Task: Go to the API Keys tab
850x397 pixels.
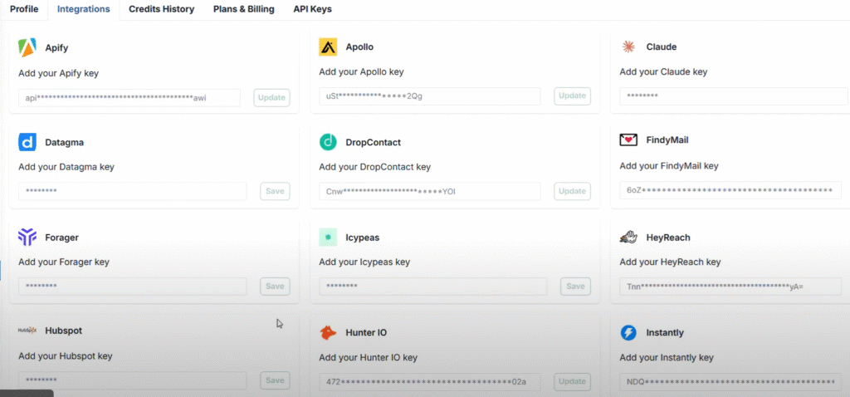Action: (313, 9)
